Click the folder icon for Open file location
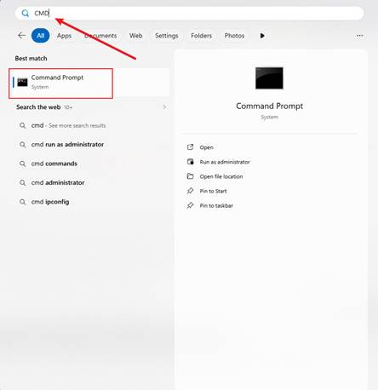378x390 pixels. pos(190,176)
